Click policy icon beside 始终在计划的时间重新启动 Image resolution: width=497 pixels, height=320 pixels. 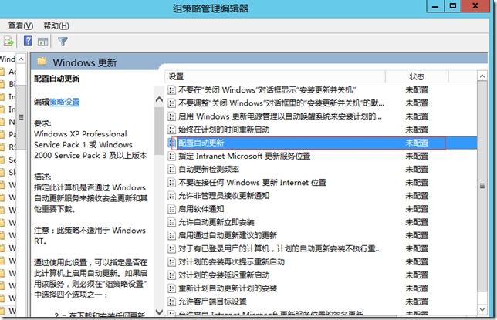[x=171, y=130]
